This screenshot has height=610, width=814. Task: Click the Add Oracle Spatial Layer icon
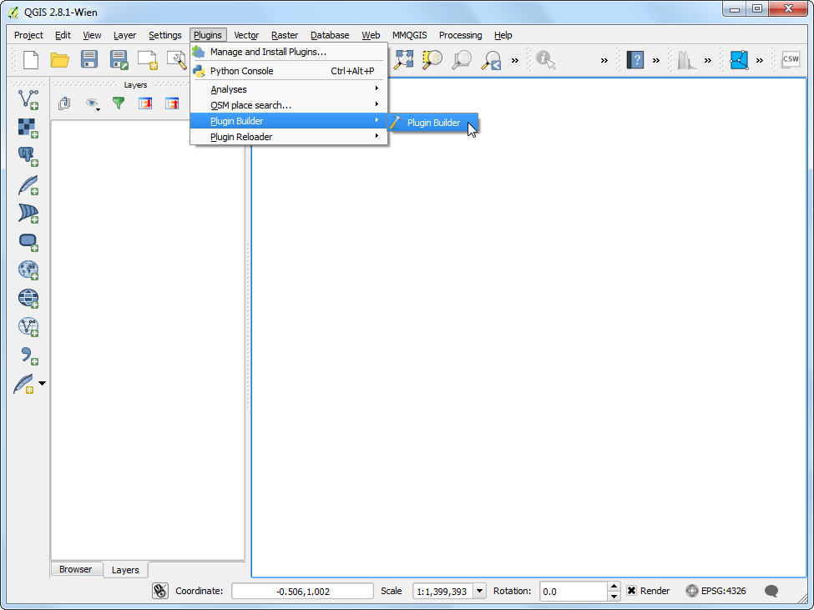point(28,242)
